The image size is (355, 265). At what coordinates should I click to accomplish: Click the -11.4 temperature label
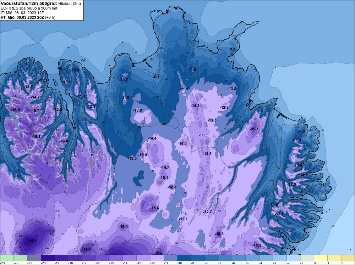click(x=81, y=96)
